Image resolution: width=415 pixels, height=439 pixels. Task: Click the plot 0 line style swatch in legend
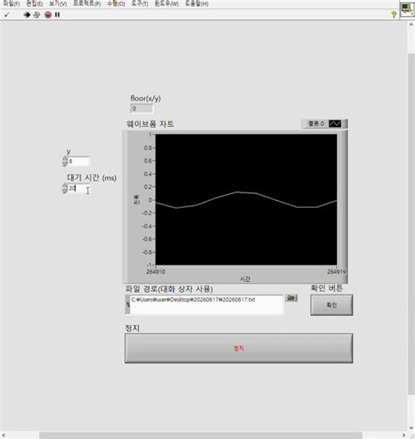point(335,123)
